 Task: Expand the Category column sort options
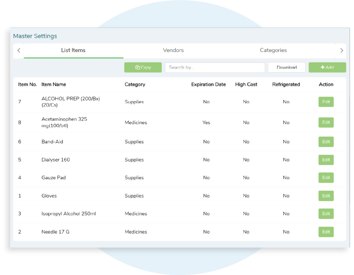pyautogui.click(x=135, y=84)
